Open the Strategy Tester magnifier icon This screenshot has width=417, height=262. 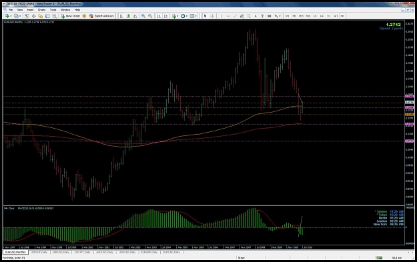(54, 16)
